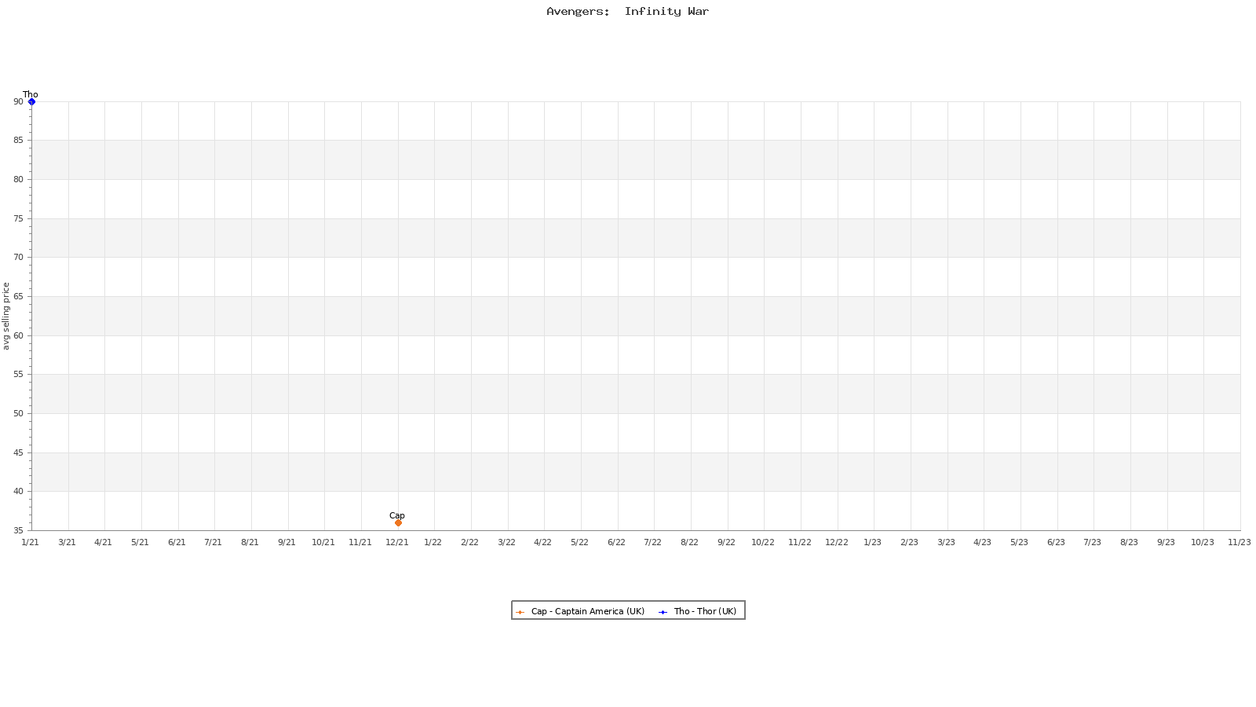This screenshot has height=707, width=1256.
Task: Click the x-axis label 2/22
Action: [469, 542]
